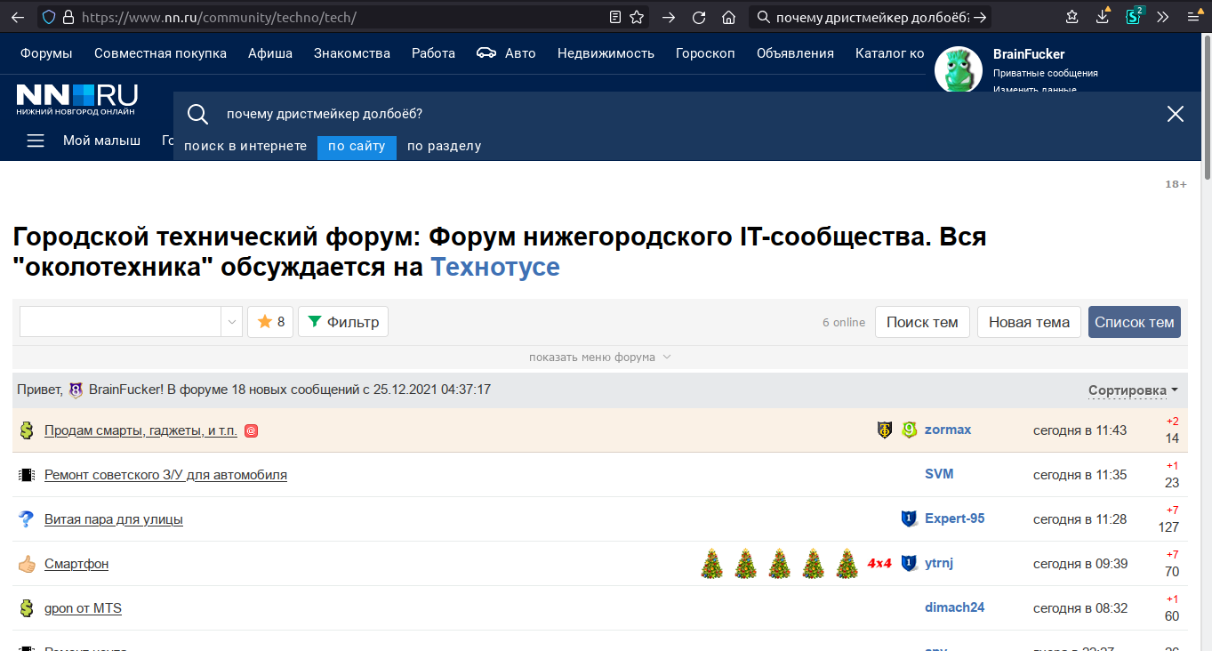Select the 'по сайту' search mode
Screen dimensions: 1212x651
[x=357, y=146]
